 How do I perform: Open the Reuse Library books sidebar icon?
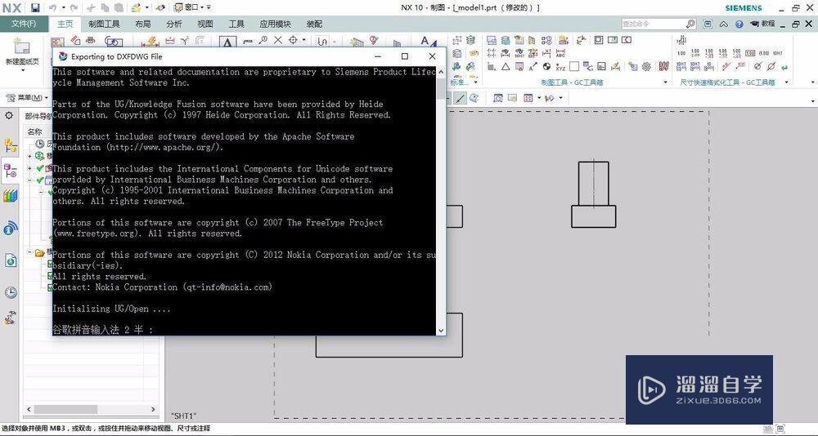pyautogui.click(x=10, y=197)
